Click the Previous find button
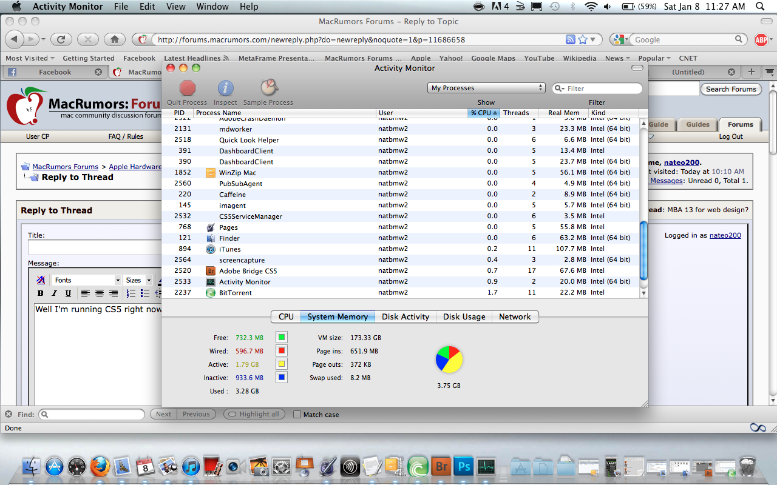777x485 pixels. tap(196, 415)
